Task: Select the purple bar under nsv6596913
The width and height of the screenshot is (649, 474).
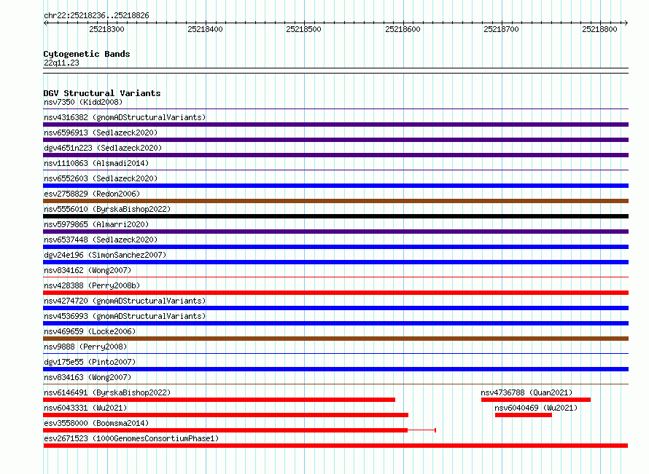Action: [x=335, y=140]
